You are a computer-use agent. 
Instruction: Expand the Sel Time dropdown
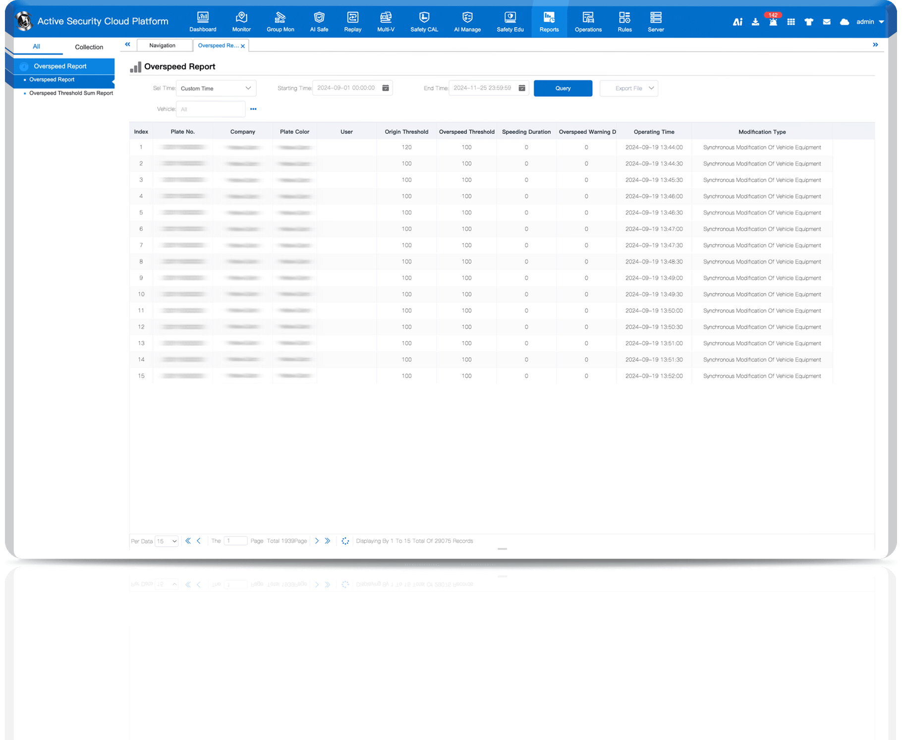[216, 88]
